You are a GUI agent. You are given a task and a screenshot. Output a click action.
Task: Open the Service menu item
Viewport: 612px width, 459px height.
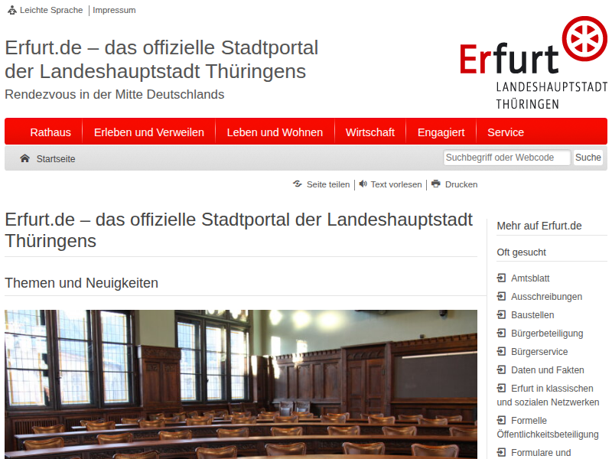(x=506, y=132)
